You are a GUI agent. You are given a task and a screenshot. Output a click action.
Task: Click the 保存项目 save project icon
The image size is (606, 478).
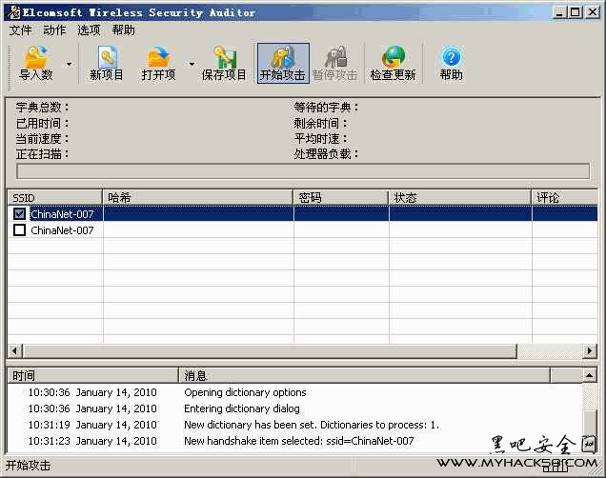point(224,62)
